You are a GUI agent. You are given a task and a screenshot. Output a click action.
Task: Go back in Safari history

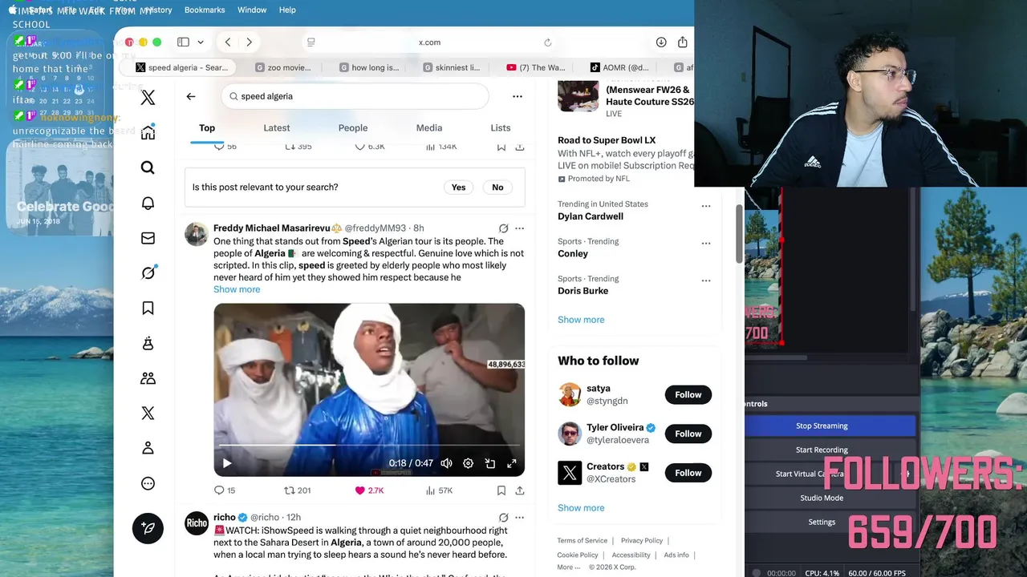click(228, 42)
